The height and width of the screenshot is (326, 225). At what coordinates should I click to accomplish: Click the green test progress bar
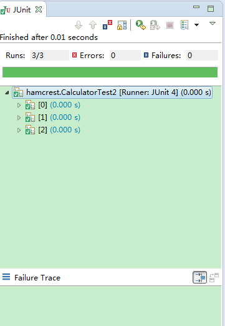click(x=110, y=72)
